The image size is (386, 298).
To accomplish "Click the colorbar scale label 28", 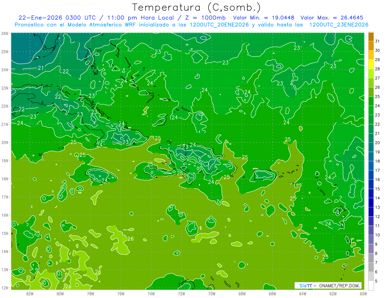I will [x=377, y=69].
